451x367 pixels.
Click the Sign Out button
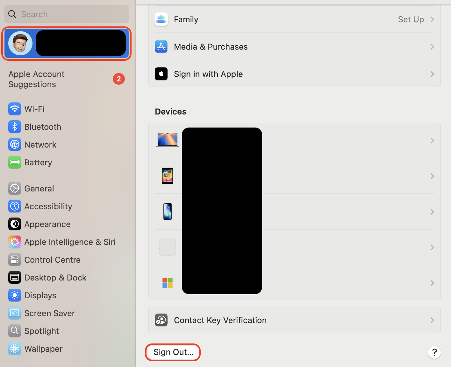pos(173,352)
